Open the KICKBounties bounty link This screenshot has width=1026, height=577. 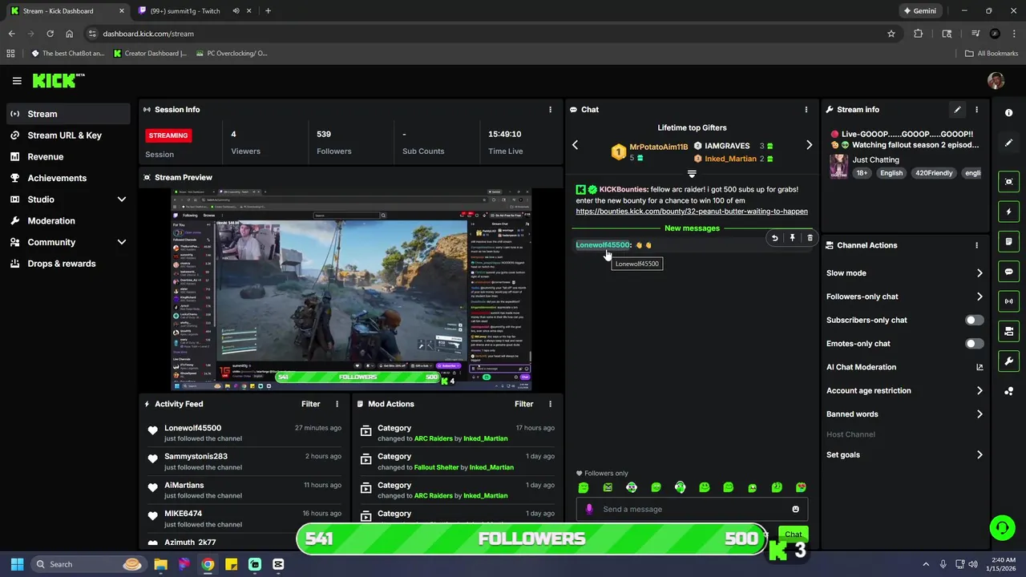(x=692, y=212)
